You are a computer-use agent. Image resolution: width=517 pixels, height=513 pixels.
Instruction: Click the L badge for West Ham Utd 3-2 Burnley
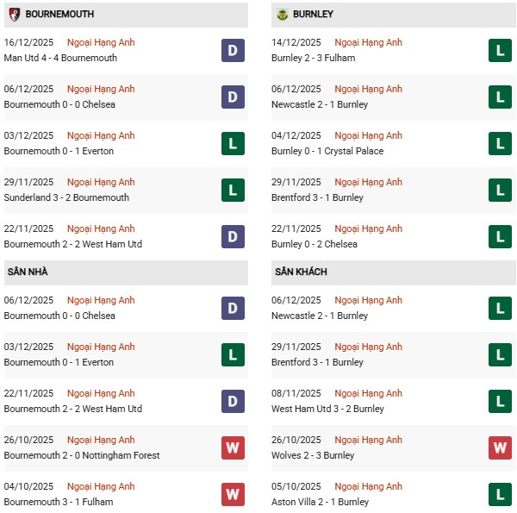(500, 402)
